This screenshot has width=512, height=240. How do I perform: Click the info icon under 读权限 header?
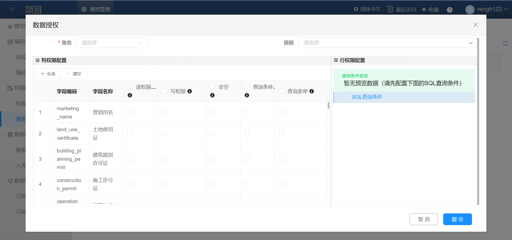tap(130, 95)
